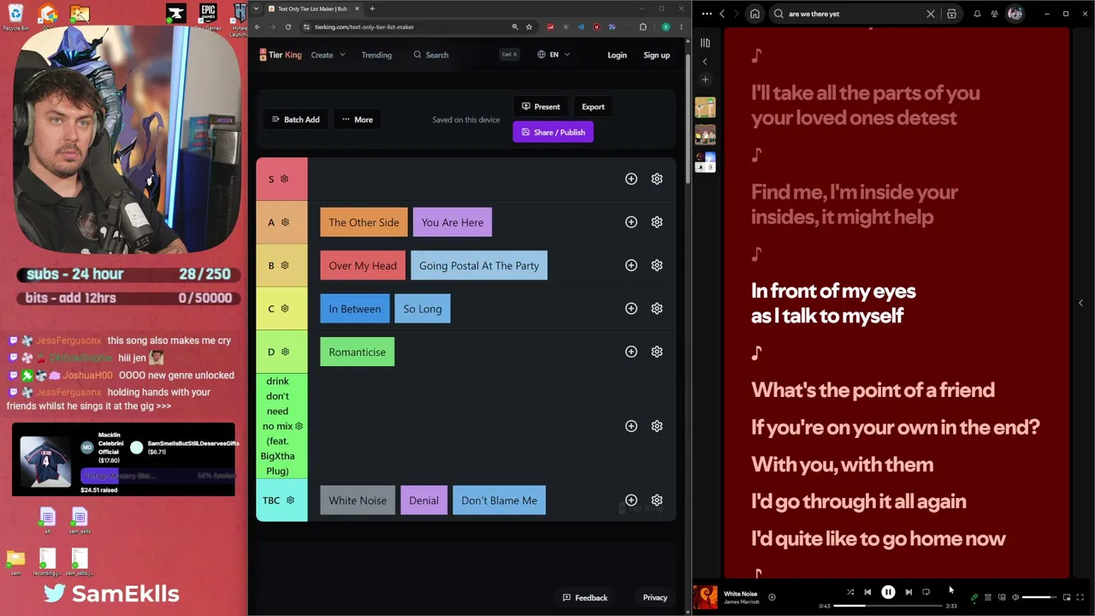Open row settings for the C tier

point(657,309)
